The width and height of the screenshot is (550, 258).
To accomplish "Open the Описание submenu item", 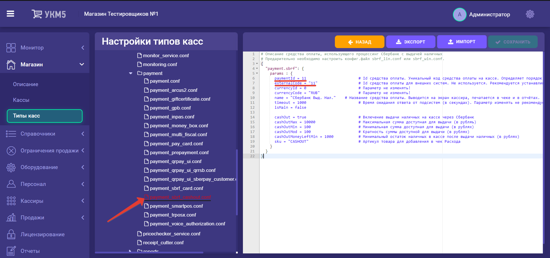I will point(25,84).
